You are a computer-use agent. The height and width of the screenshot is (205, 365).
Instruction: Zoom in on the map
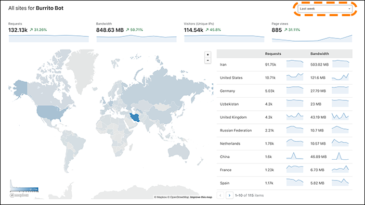[x=207, y=55]
